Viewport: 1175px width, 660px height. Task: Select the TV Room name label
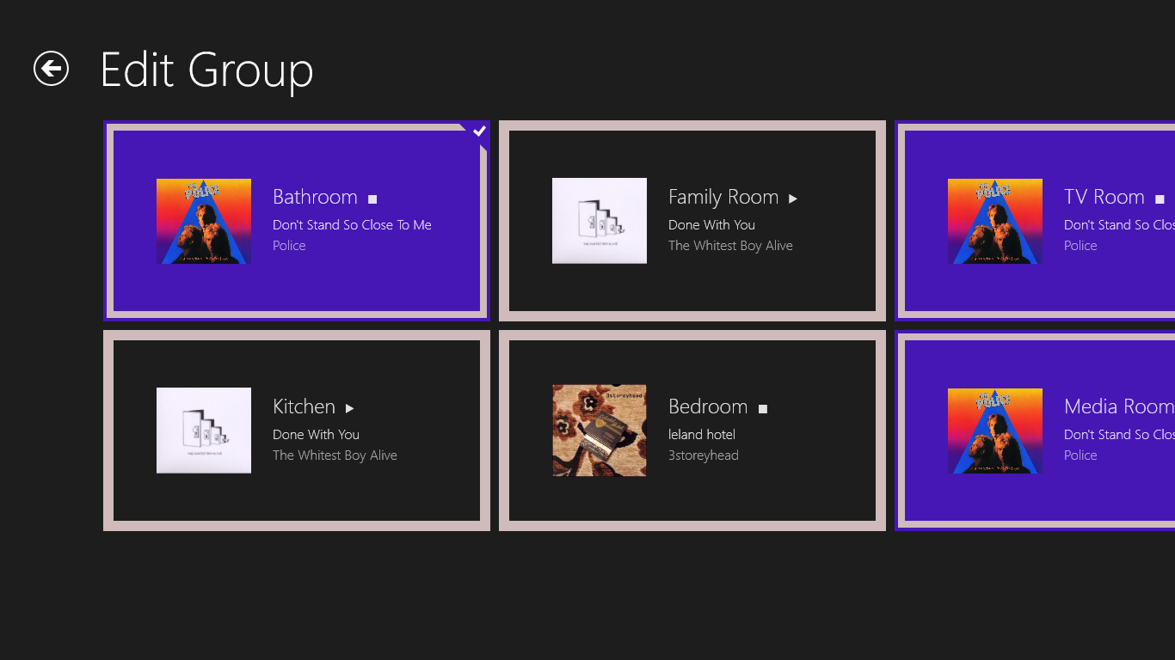[1104, 197]
